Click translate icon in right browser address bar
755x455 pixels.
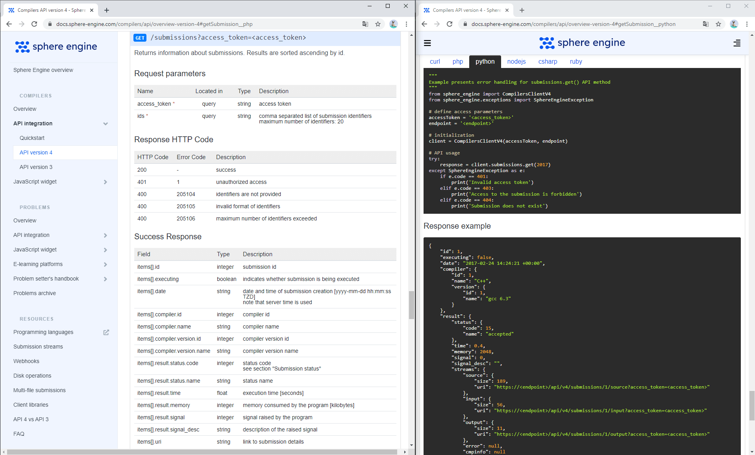click(x=706, y=24)
